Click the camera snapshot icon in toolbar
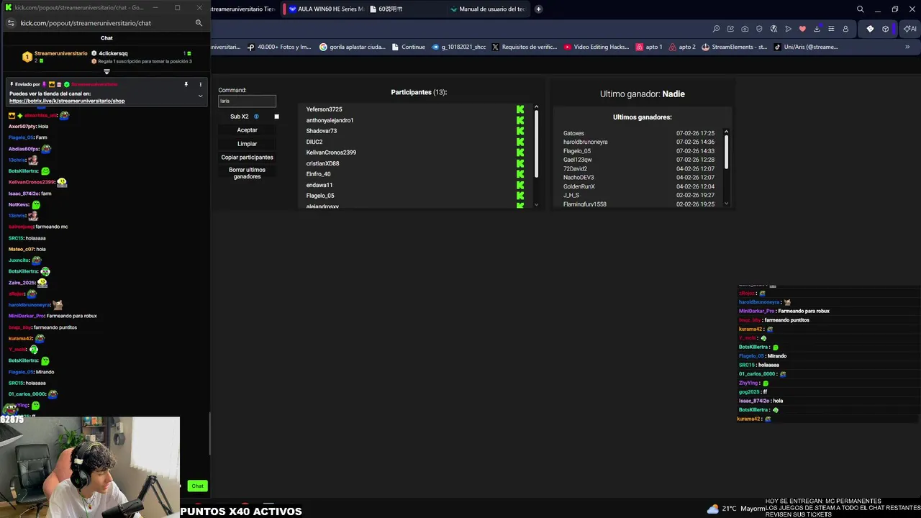921x518 pixels. tap(745, 29)
